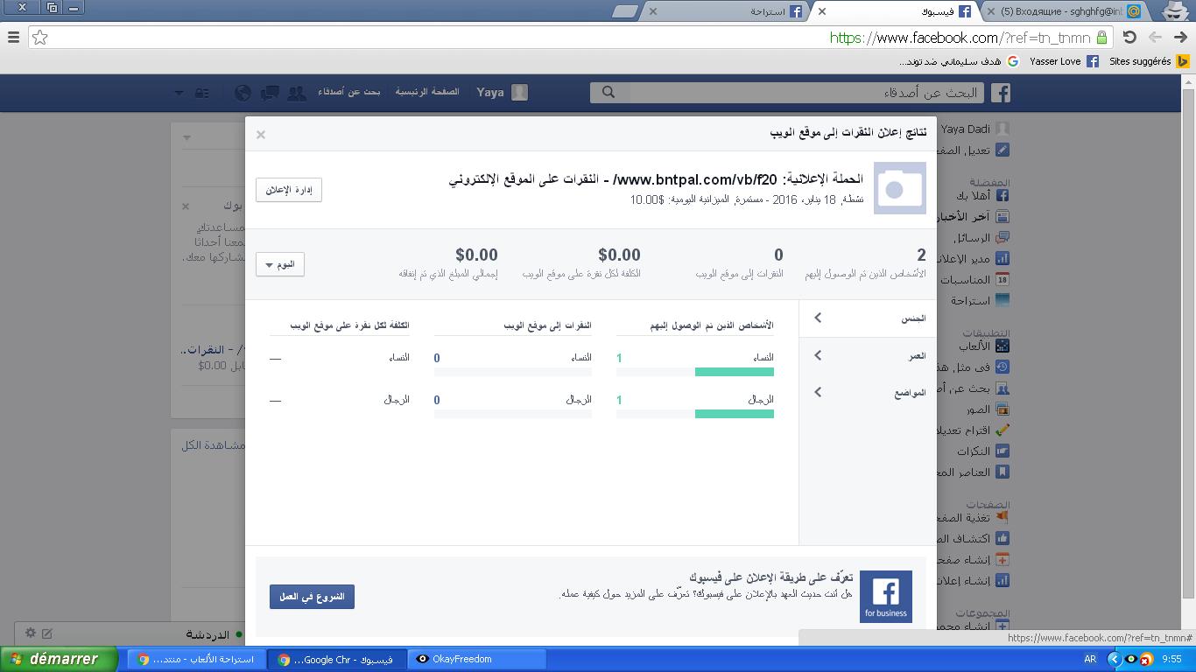Open the notifications globe icon
The image size is (1196, 672).
[243, 92]
